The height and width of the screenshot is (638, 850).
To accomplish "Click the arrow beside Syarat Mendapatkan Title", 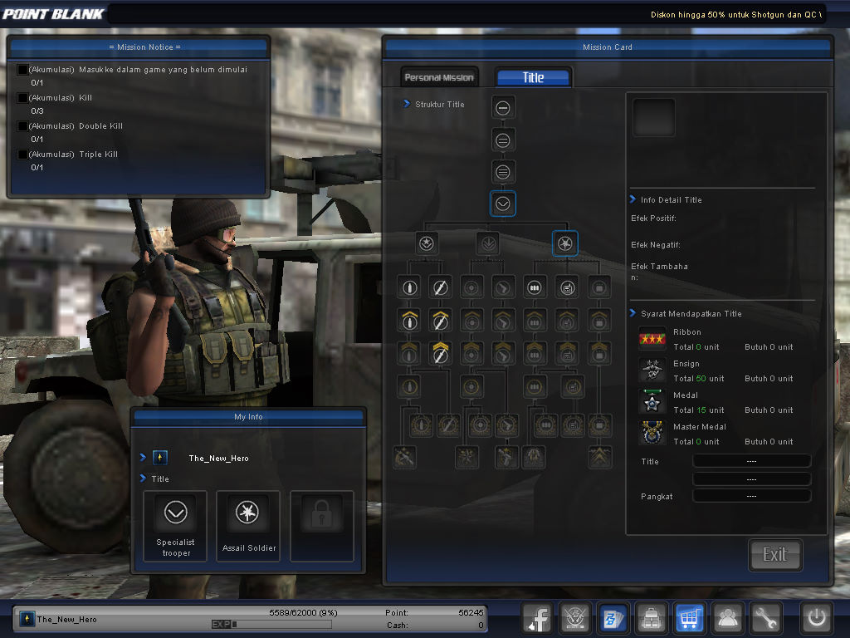I will tap(633, 313).
